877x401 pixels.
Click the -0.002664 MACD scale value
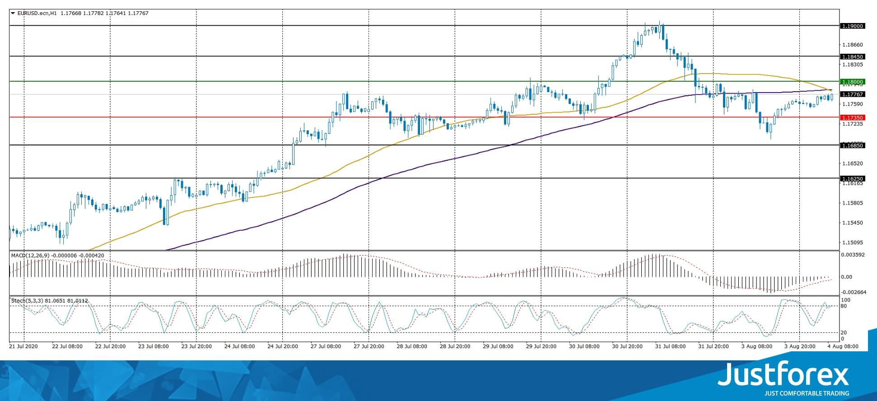click(854, 292)
